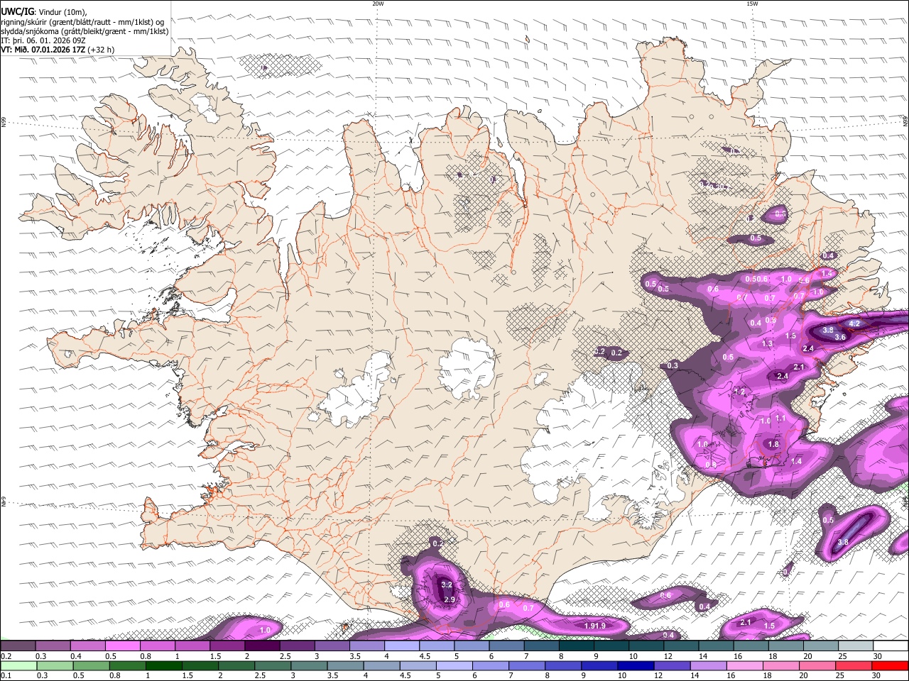Select the mauve 0.2 swatch in the upper scale
Viewport: 909px width, 681px height.
coord(18,646)
